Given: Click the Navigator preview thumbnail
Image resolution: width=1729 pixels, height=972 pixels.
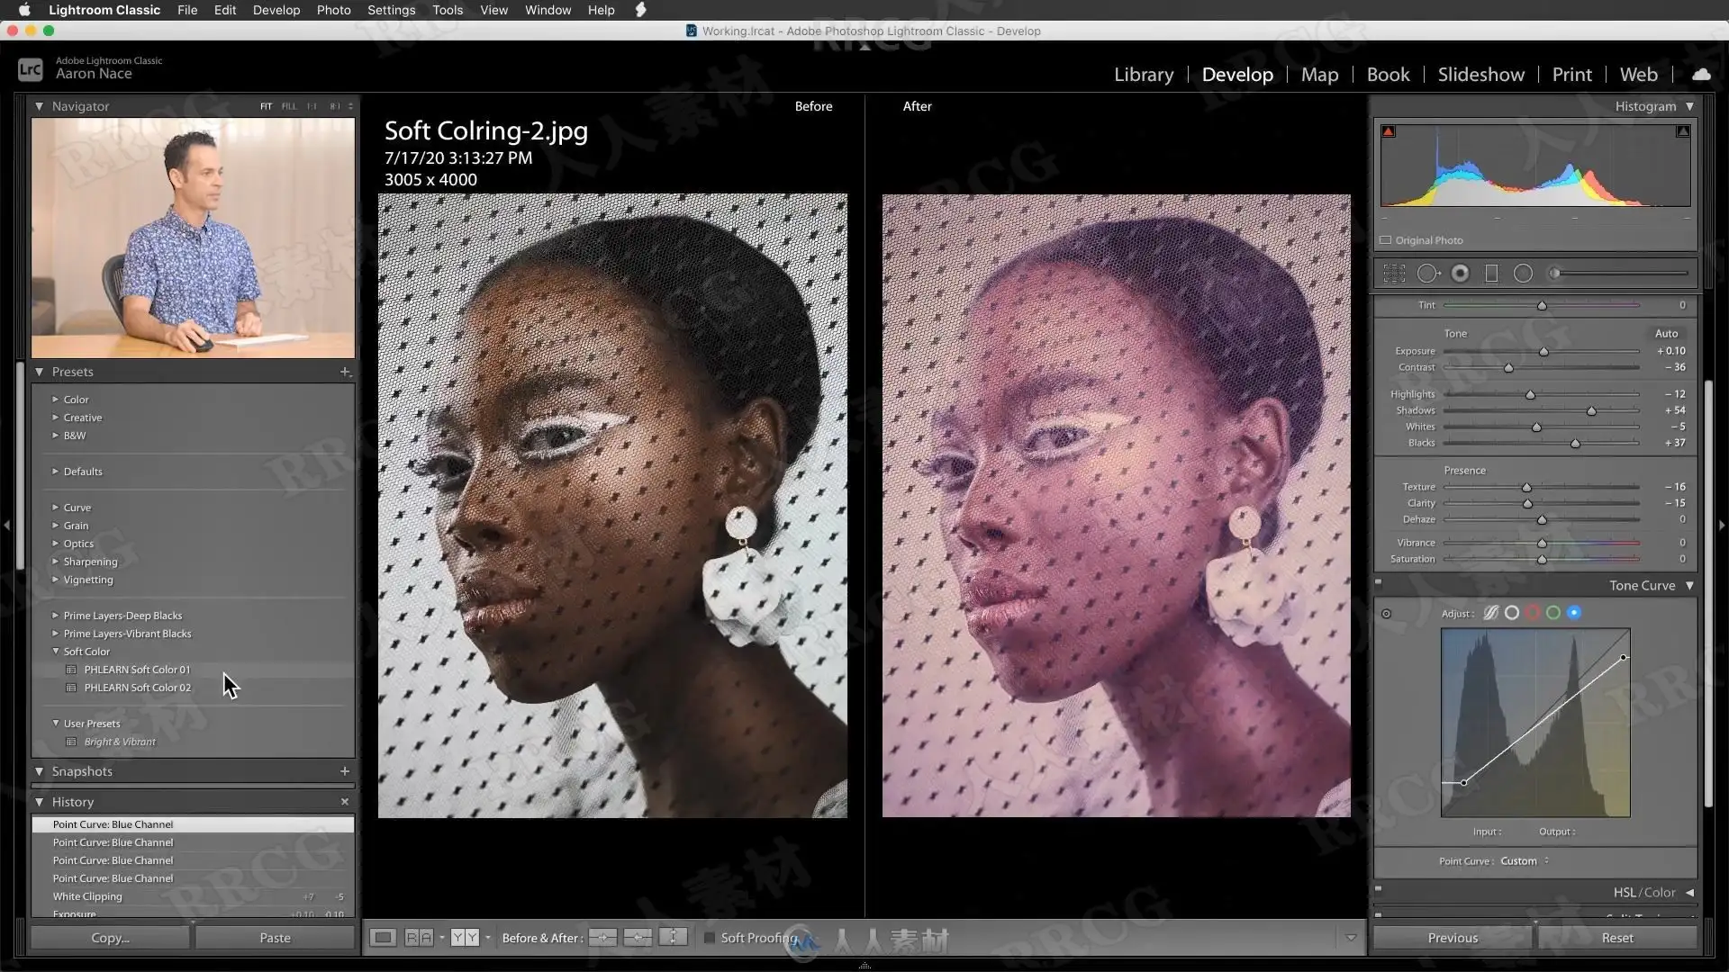Looking at the screenshot, I should click(x=193, y=238).
